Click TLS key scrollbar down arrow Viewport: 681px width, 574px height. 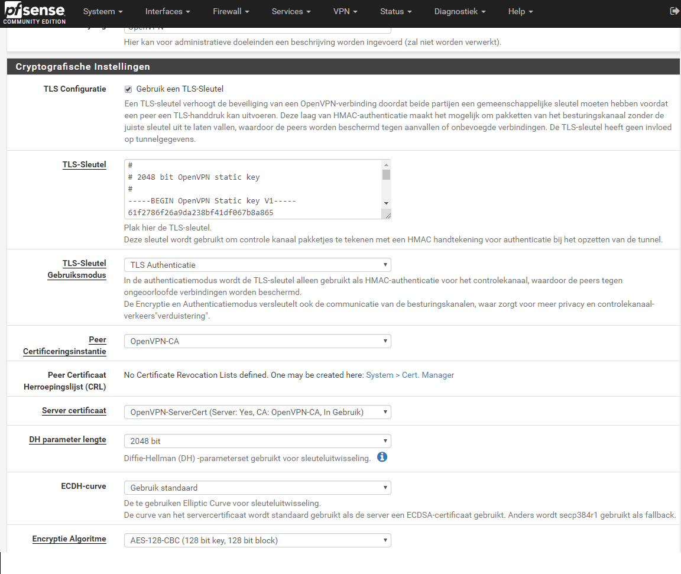386,203
